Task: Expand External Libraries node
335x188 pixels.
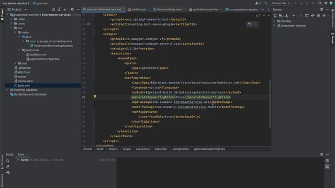Action: (x=7, y=90)
